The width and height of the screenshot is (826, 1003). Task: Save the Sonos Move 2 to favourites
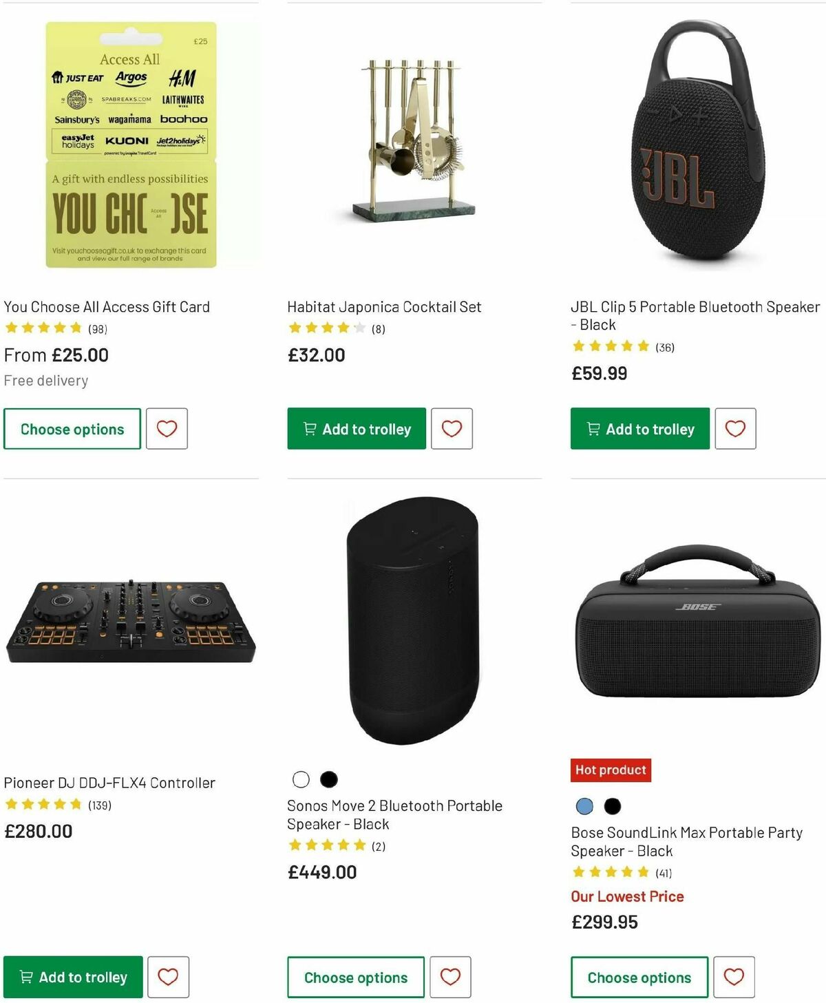click(452, 977)
